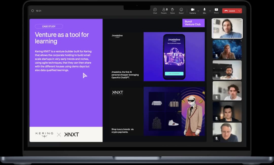Click the tan duffle bag product image

174,103
